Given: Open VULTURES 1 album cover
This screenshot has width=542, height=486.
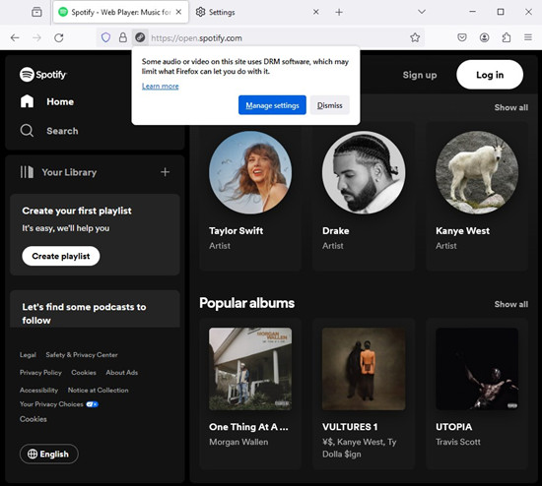Looking at the screenshot, I should tap(364, 369).
